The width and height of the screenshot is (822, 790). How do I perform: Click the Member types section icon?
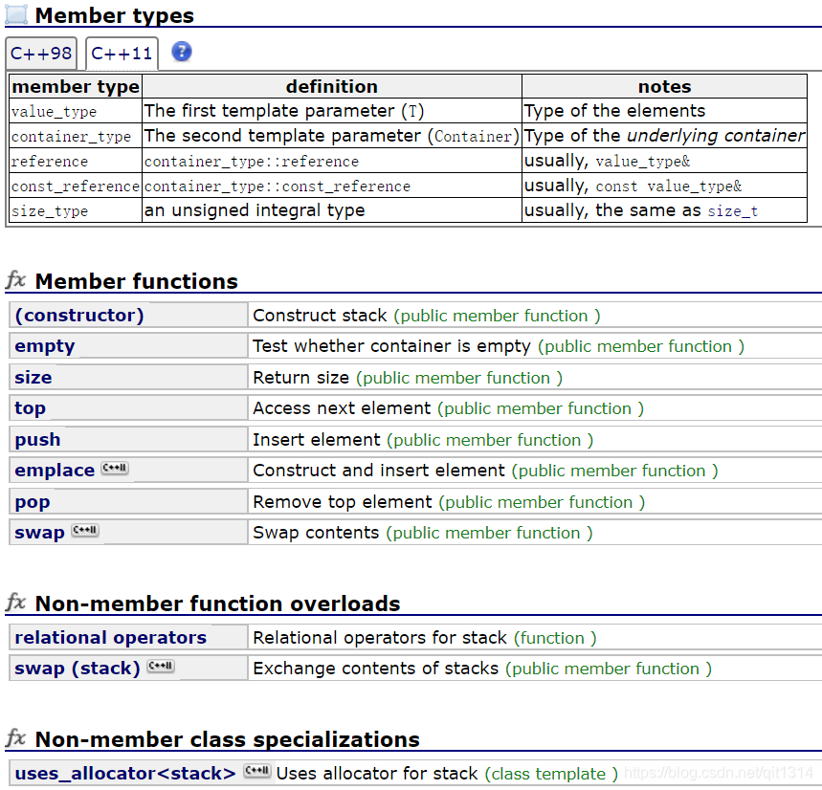coord(16,14)
